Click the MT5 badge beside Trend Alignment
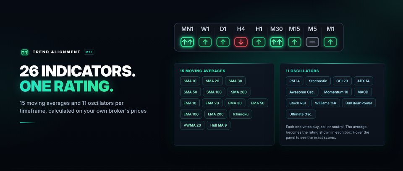403x171 pixels. pos(89,52)
